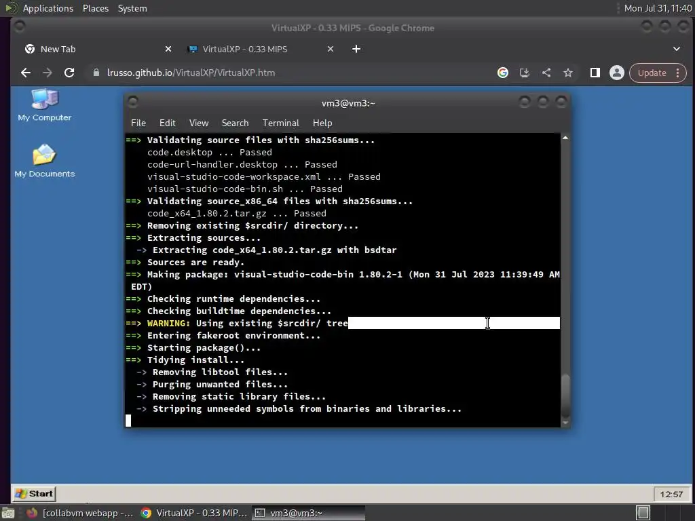The width and height of the screenshot is (695, 521).
Task: Share this page via share icon
Action: pos(546,73)
